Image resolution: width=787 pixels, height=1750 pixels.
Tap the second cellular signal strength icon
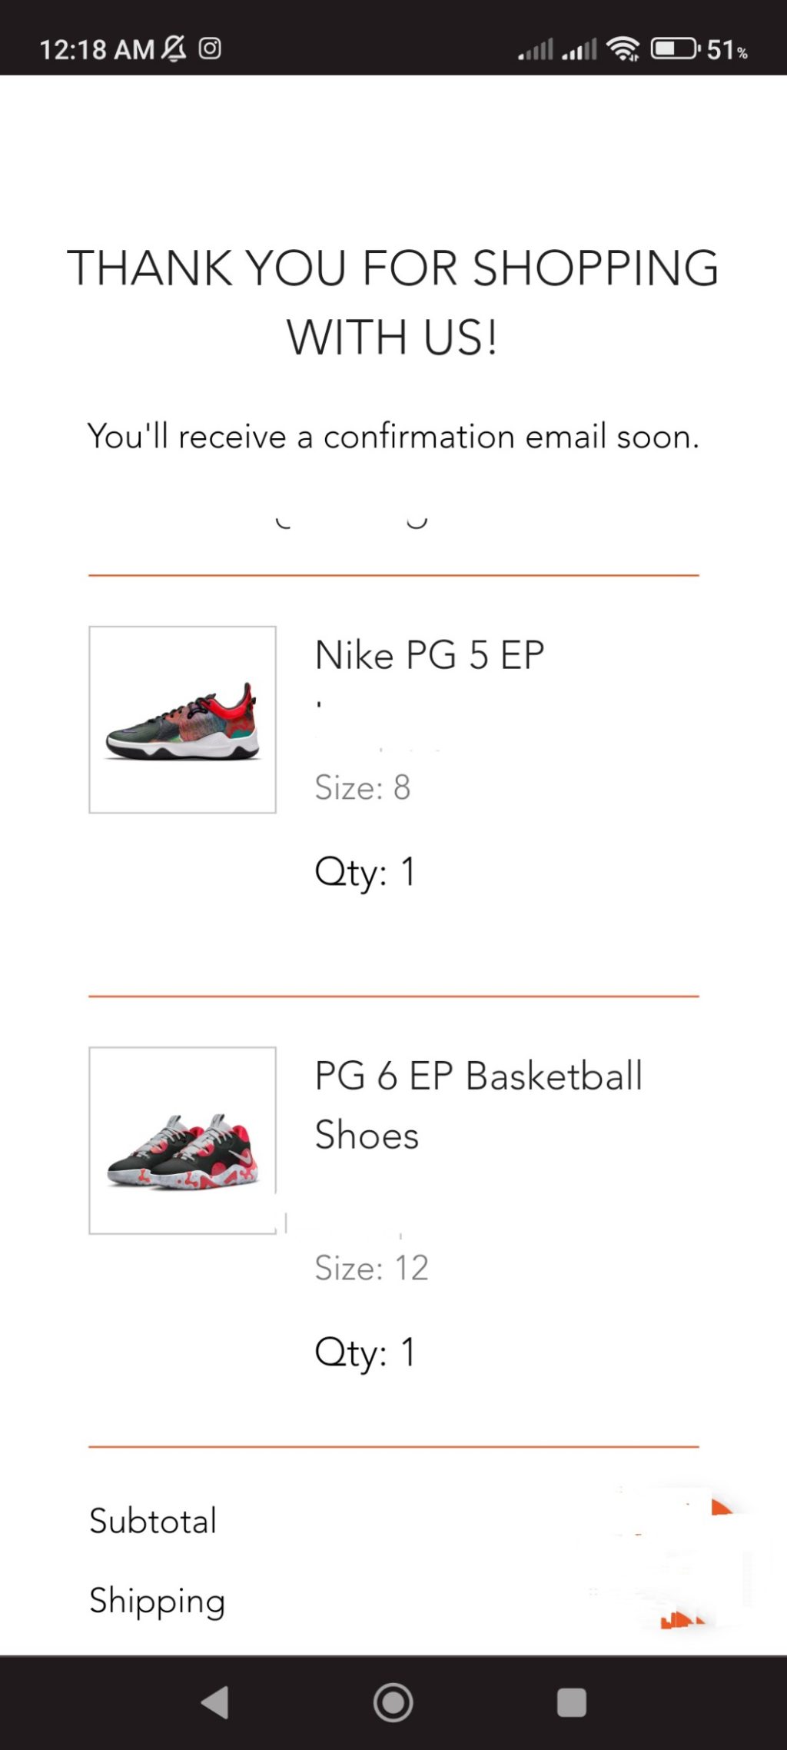(x=579, y=50)
